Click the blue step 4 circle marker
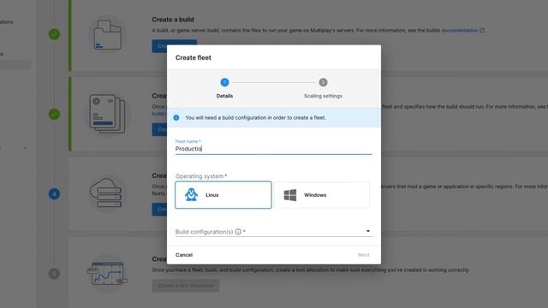The width and height of the screenshot is (548, 308). (x=54, y=194)
